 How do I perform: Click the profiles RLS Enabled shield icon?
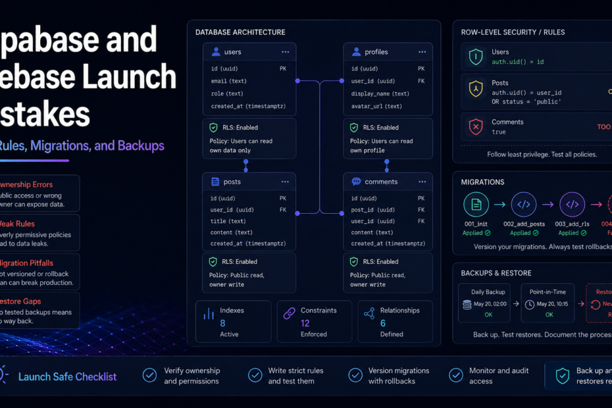pos(354,128)
